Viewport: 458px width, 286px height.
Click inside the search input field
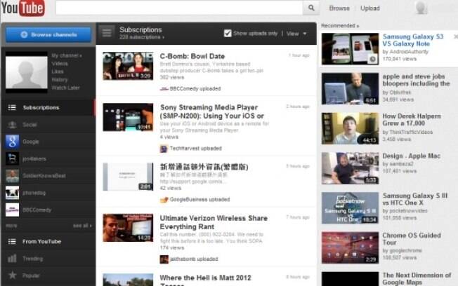(x=179, y=8)
